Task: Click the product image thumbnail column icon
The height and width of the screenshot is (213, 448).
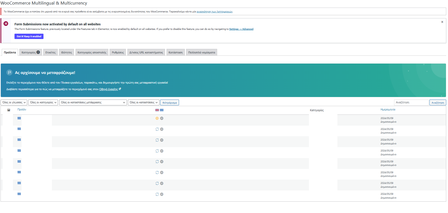Action: click(9, 110)
